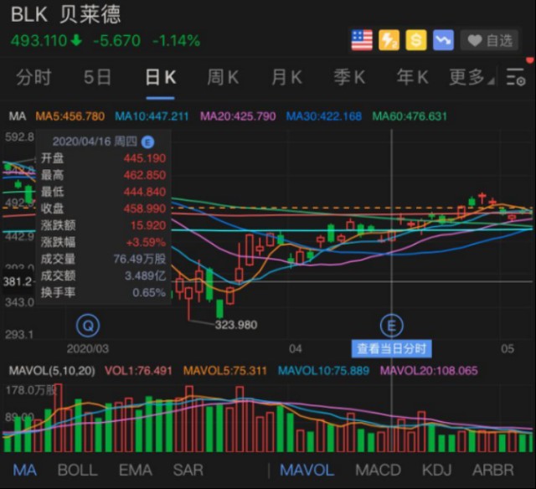The width and height of the screenshot is (536, 489).
Task: Select the 日K daily candlestick tab
Action: coord(160,77)
